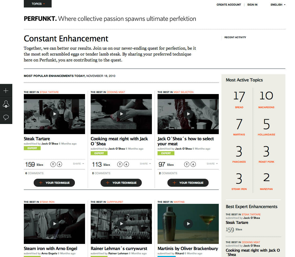
Task: Expand the English language selector
Action: click(x=278, y=5)
